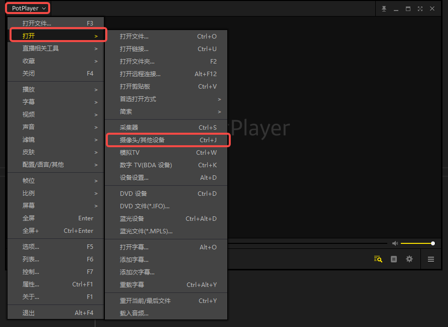Expand the 播放 submenu
The image size is (448, 327).
coord(55,89)
